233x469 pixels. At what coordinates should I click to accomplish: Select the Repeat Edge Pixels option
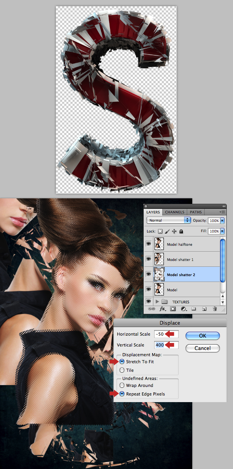pos(122,394)
